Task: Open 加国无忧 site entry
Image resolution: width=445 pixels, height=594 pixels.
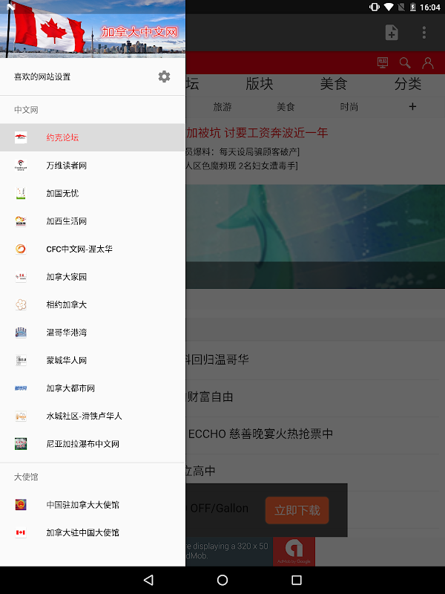Action: point(93,193)
